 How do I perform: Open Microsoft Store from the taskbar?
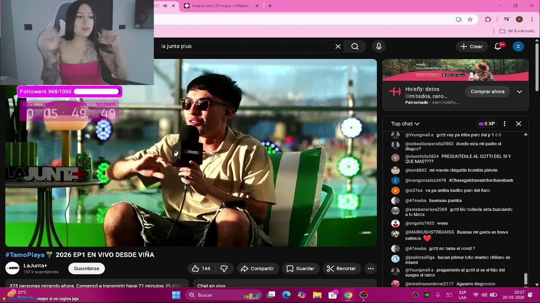(x=333, y=295)
